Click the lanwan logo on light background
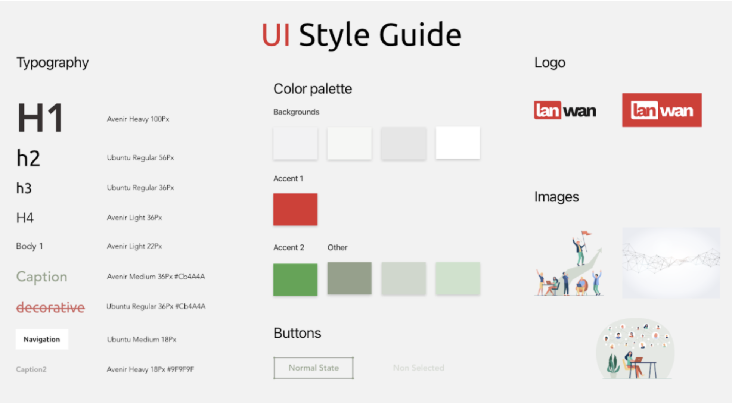Screen dimensions: 732x403 pyautogui.click(x=565, y=110)
